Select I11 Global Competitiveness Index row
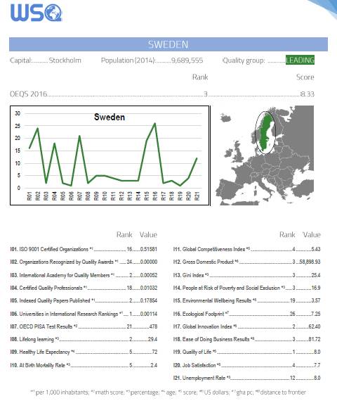Screen dimensions: 337x401 246,249
